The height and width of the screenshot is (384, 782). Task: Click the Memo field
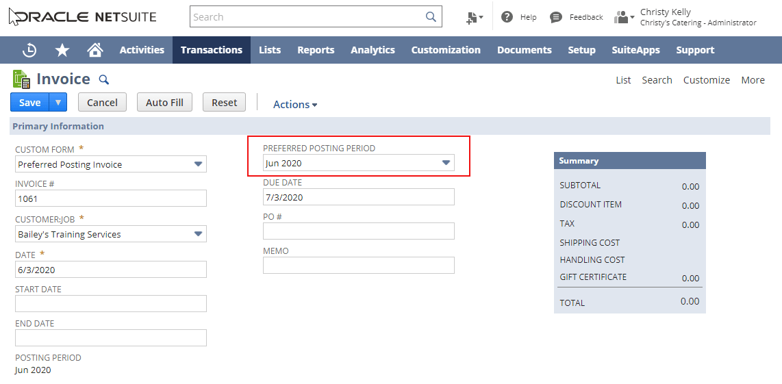pyautogui.click(x=359, y=266)
